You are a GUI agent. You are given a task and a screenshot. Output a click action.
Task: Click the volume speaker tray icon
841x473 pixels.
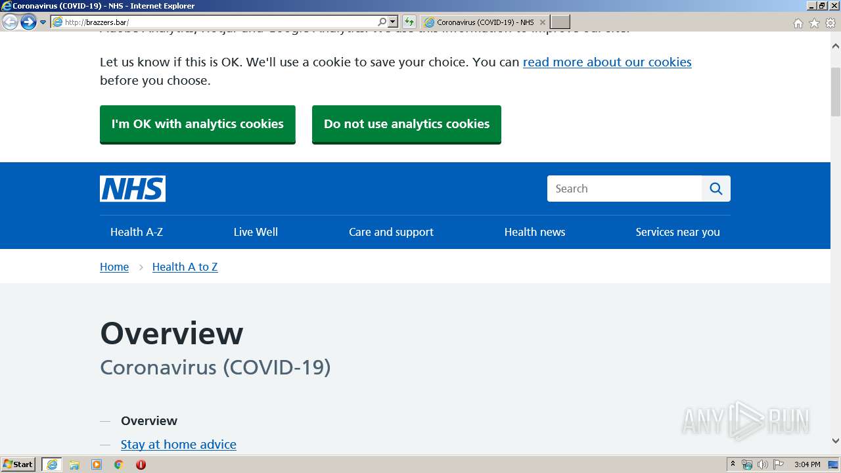(x=763, y=464)
